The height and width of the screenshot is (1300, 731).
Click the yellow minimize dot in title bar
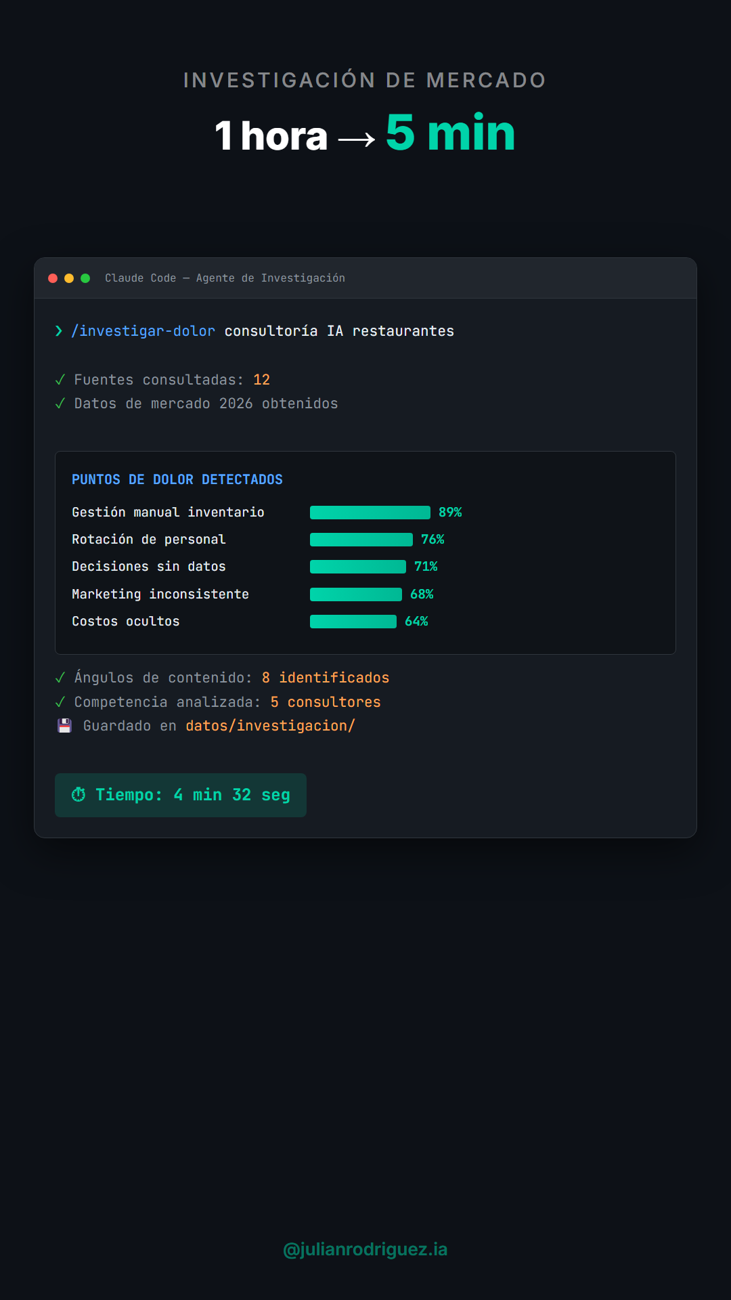click(x=69, y=278)
